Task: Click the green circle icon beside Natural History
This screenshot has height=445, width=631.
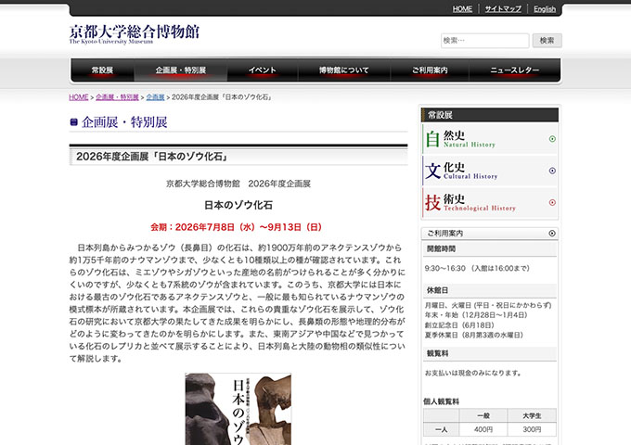Action: (x=552, y=139)
